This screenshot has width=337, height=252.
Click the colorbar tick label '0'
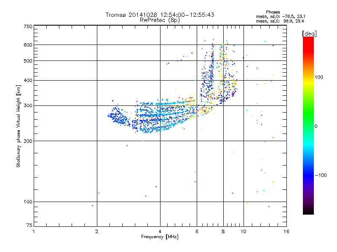pos(316,126)
